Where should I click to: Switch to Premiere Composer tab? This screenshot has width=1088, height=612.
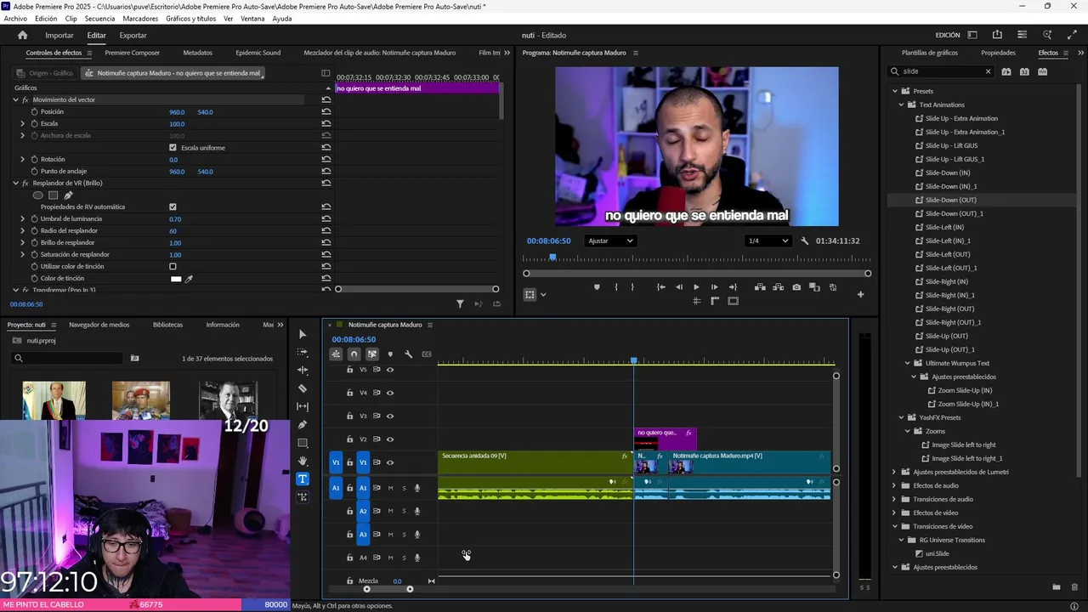(132, 53)
